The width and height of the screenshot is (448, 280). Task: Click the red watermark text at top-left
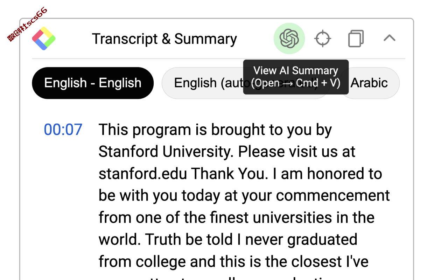click(x=27, y=24)
